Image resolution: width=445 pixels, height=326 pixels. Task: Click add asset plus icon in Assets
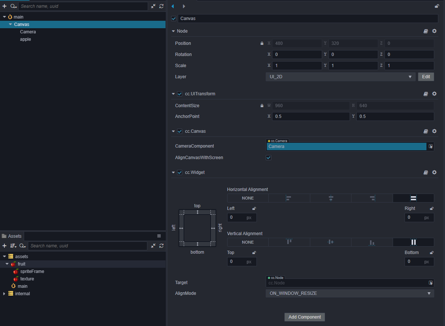pos(4,246)
